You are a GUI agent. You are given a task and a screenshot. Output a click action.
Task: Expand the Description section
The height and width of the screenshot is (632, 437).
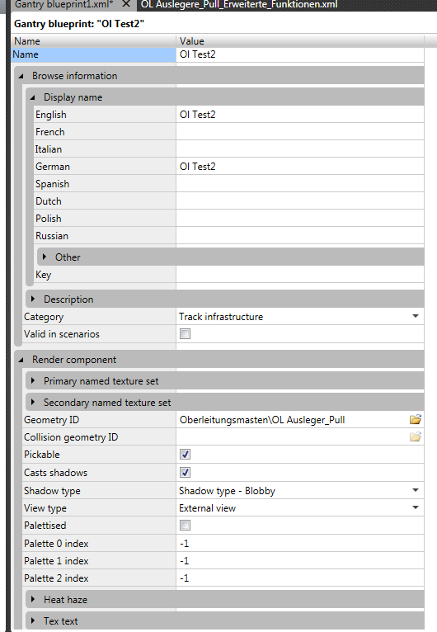(33, 299)
